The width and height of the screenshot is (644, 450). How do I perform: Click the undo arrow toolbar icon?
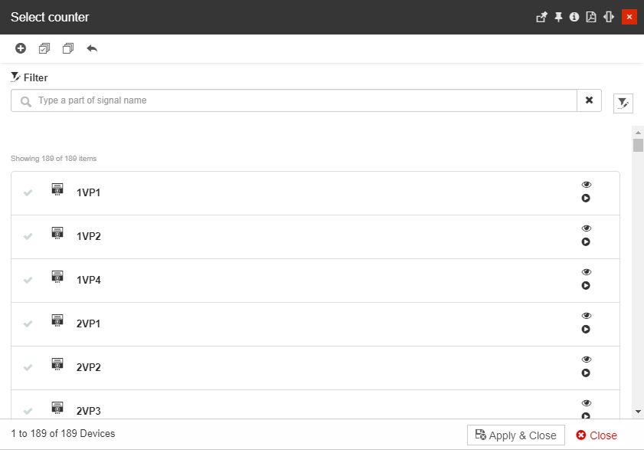point(92,48)
